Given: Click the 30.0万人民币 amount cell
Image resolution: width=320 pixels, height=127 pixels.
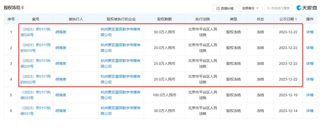Looking at the screenshot, I should tap(164, 111).
